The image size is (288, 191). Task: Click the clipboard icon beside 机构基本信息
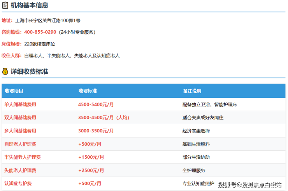[5, 5]
